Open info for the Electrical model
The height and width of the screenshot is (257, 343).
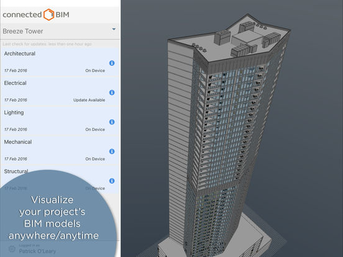tap(112, 92)
